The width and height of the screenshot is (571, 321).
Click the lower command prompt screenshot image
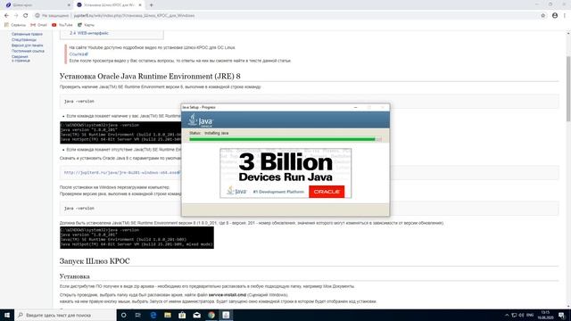pyautogui.click(x=137, y=238)
